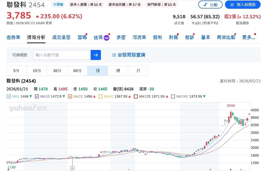Open 台股類股查詢 link
Viewport: 265px width, 174px height.
point(131,55)
